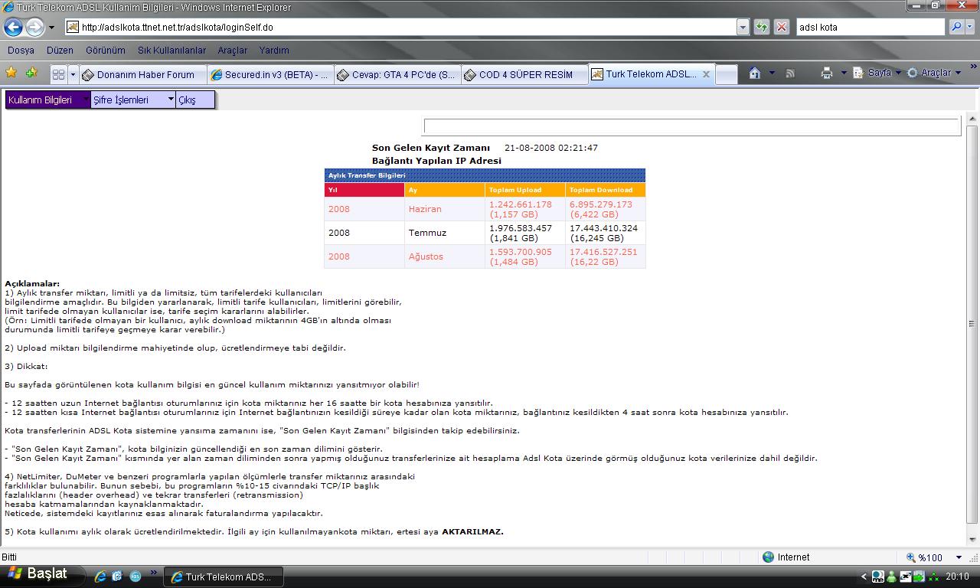The image size is (980, 588).
Task: Click Turk Telekom ADS... taskbar button
Action: pos(224,577)
